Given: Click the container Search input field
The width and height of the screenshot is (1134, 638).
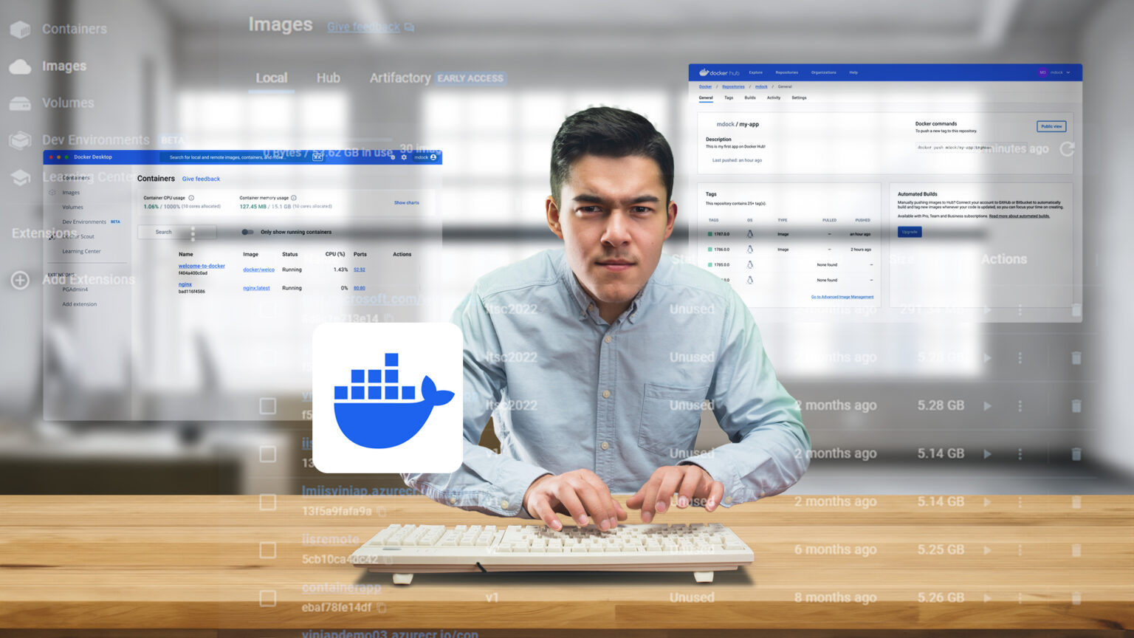Looking at the screenshot, I should point(164,232).
